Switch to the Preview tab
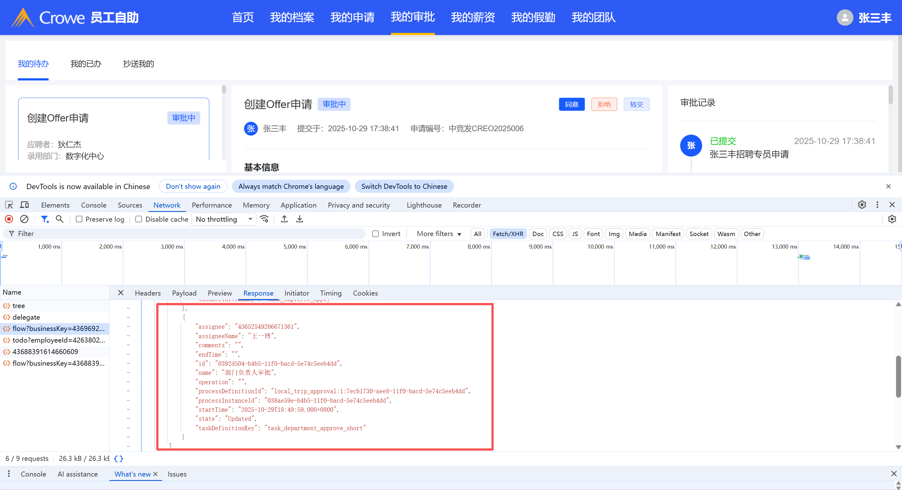 click(220, 293)
